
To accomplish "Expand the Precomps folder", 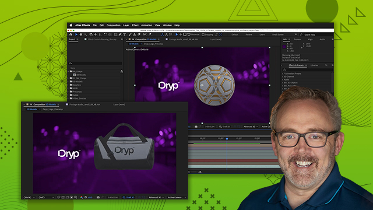I will [x=68, y=92].
